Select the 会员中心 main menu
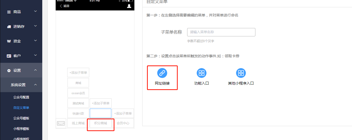Viewport: 352px width, 140px height. pos(123,123)
